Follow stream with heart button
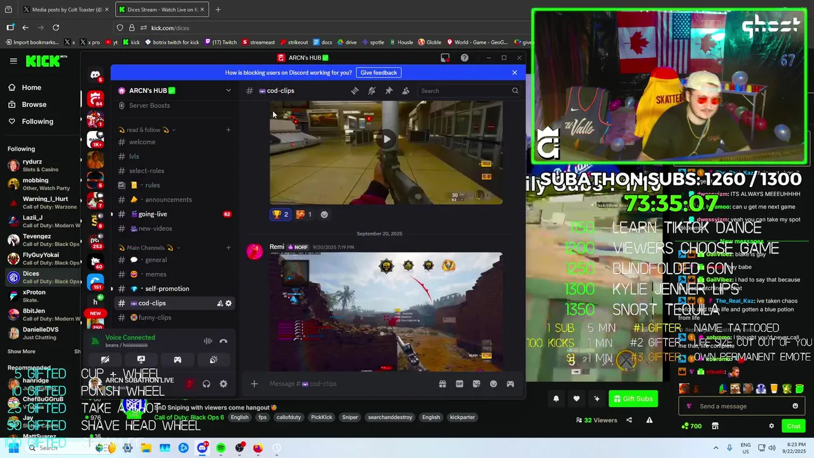Image resolution: width=814 pixels, height=458 pixels. tap(576, 399)
